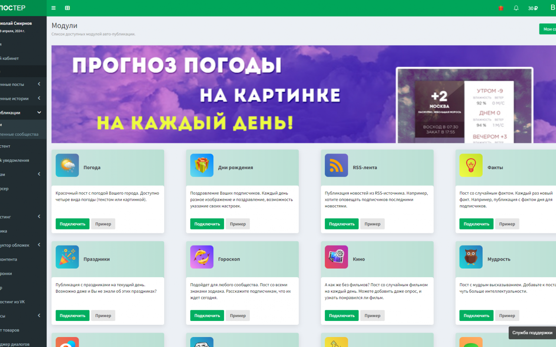Expand the sidebar 'стинг' item chevron

coord(39,216)
